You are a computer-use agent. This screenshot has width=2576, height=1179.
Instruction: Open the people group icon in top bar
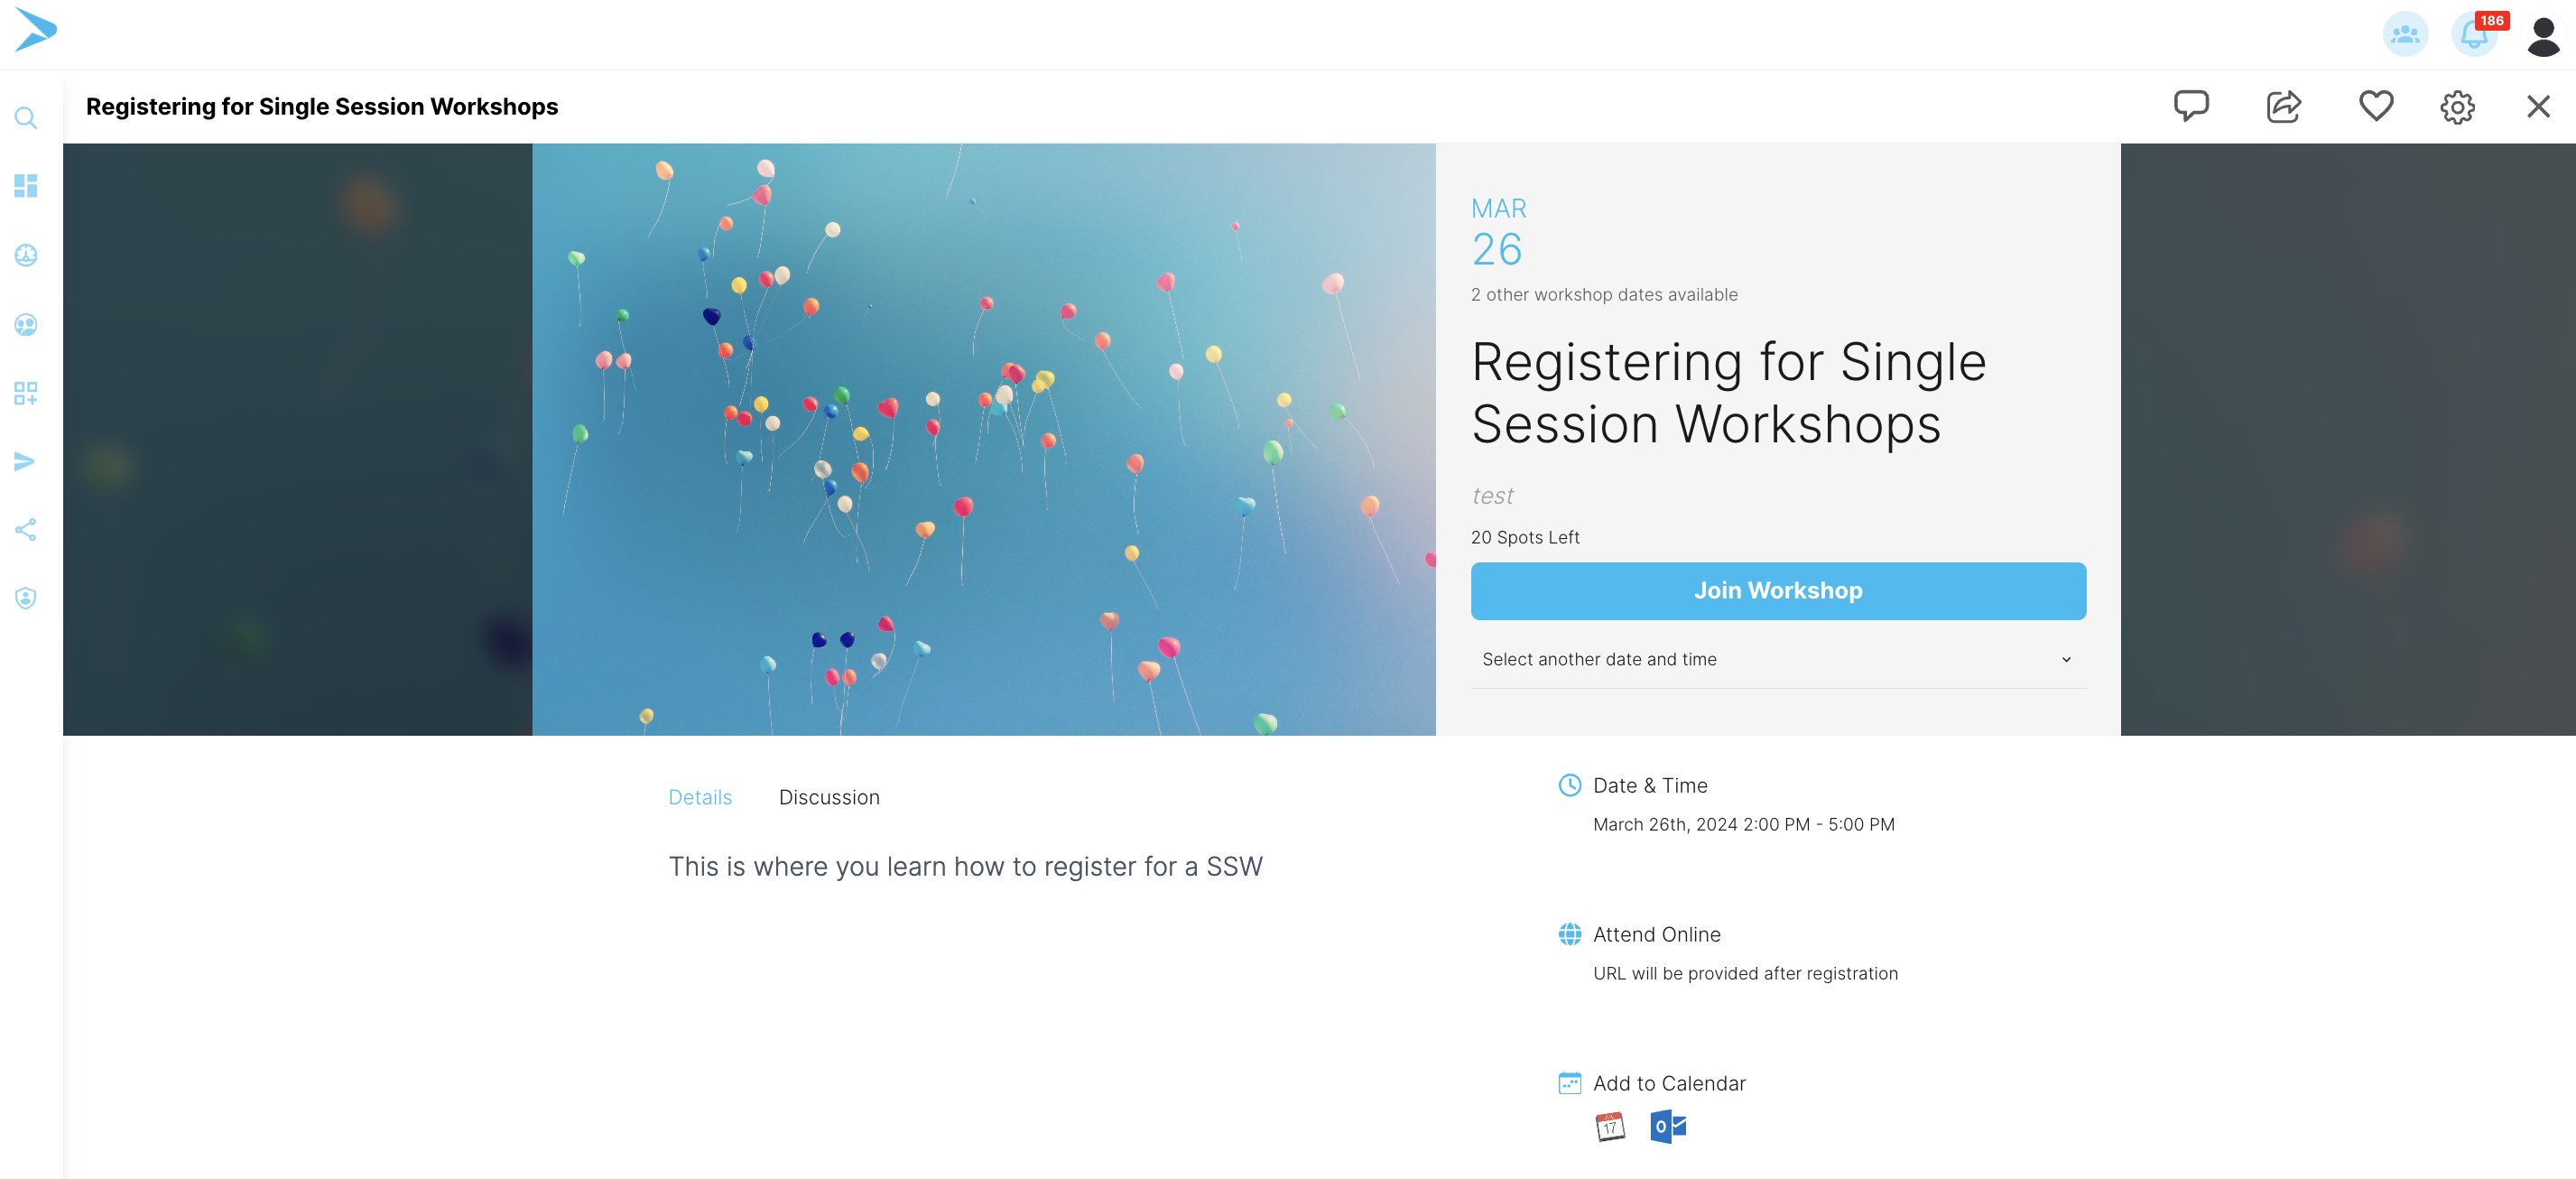pos(2405,34)
